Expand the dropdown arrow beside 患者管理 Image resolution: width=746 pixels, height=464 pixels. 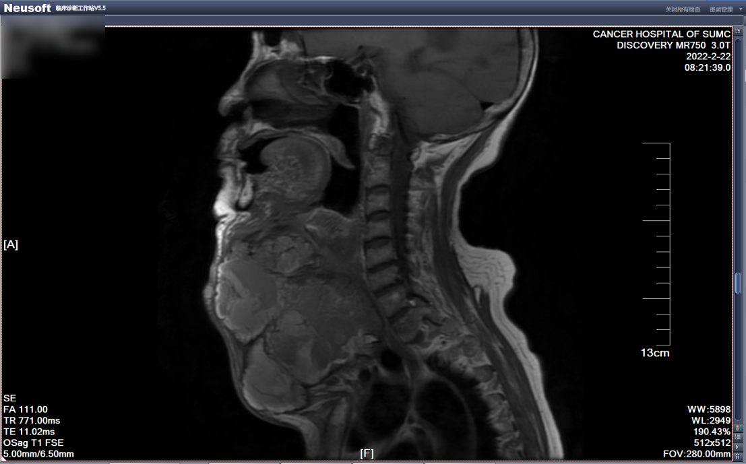tap(739, 9)
